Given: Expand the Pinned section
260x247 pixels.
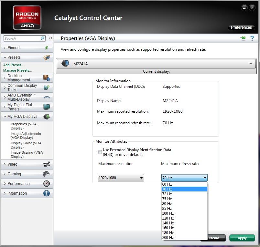Looking at the screenshot, I should click(5, 48).
